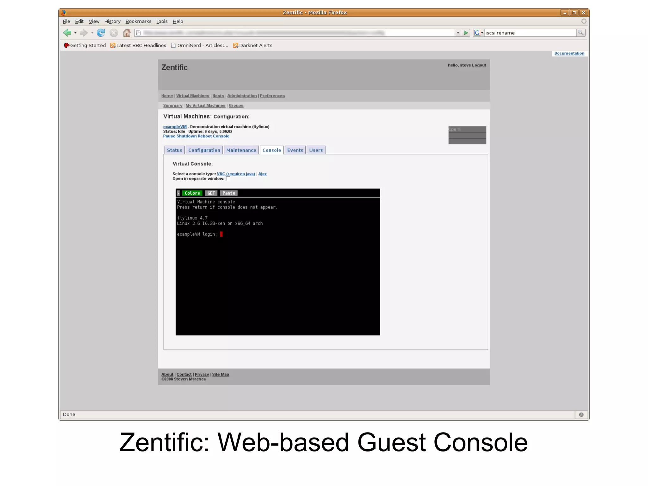Open the Documentation link

tap(569, 53)
